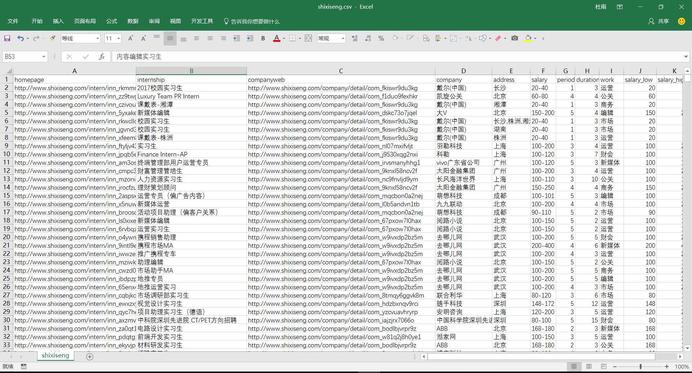Select the shixiseng sheet tab

[x=56, y=355]
